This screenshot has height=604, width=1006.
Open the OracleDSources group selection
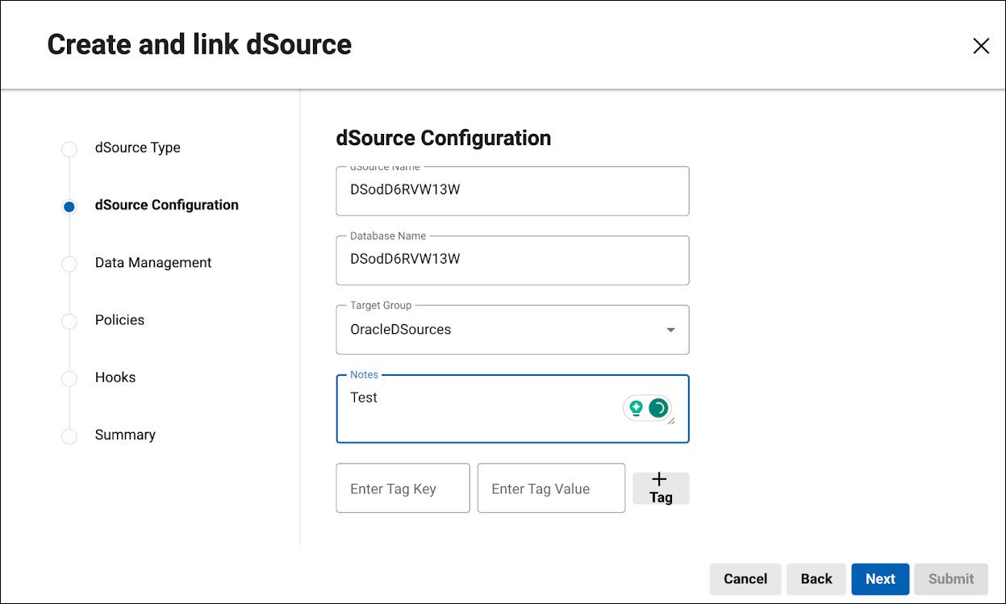500,330
